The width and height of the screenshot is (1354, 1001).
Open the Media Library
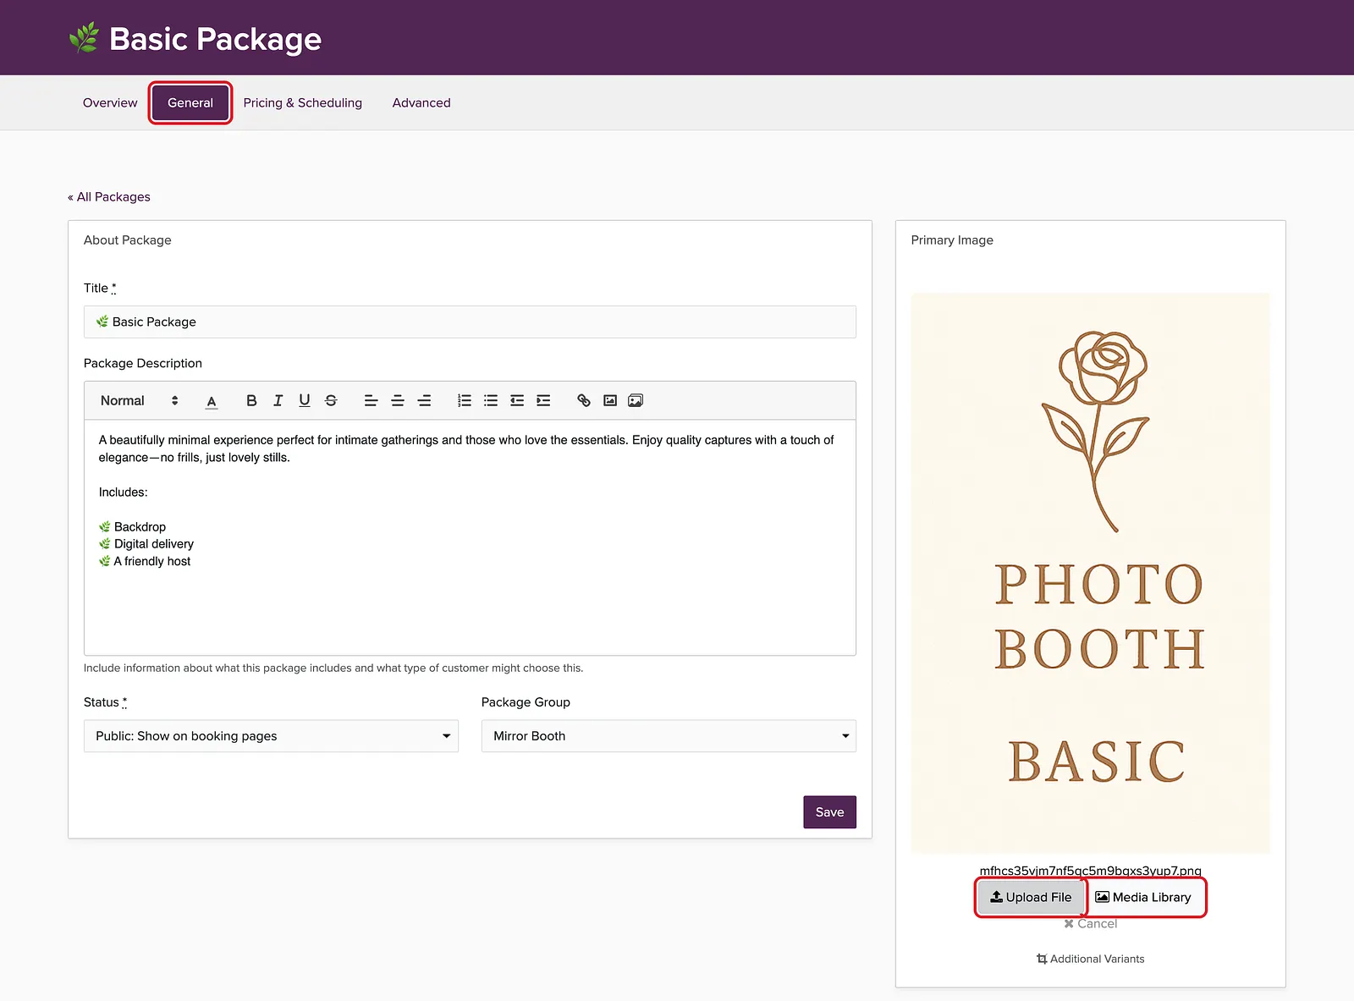1143,897
